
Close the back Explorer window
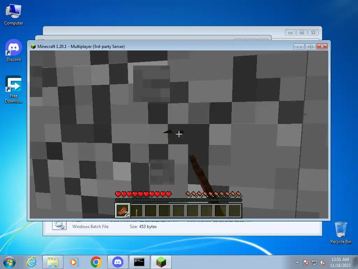click(314, 33)
